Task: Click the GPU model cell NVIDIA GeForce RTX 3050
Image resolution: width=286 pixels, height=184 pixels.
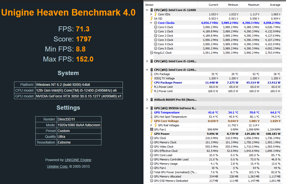Action: pos(79,96)
